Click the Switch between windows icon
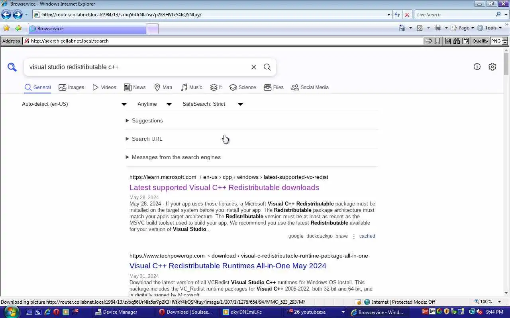Image resolution: width=510 pixels, height=318 pixels. pyautogui.click(x=38, y=312)
